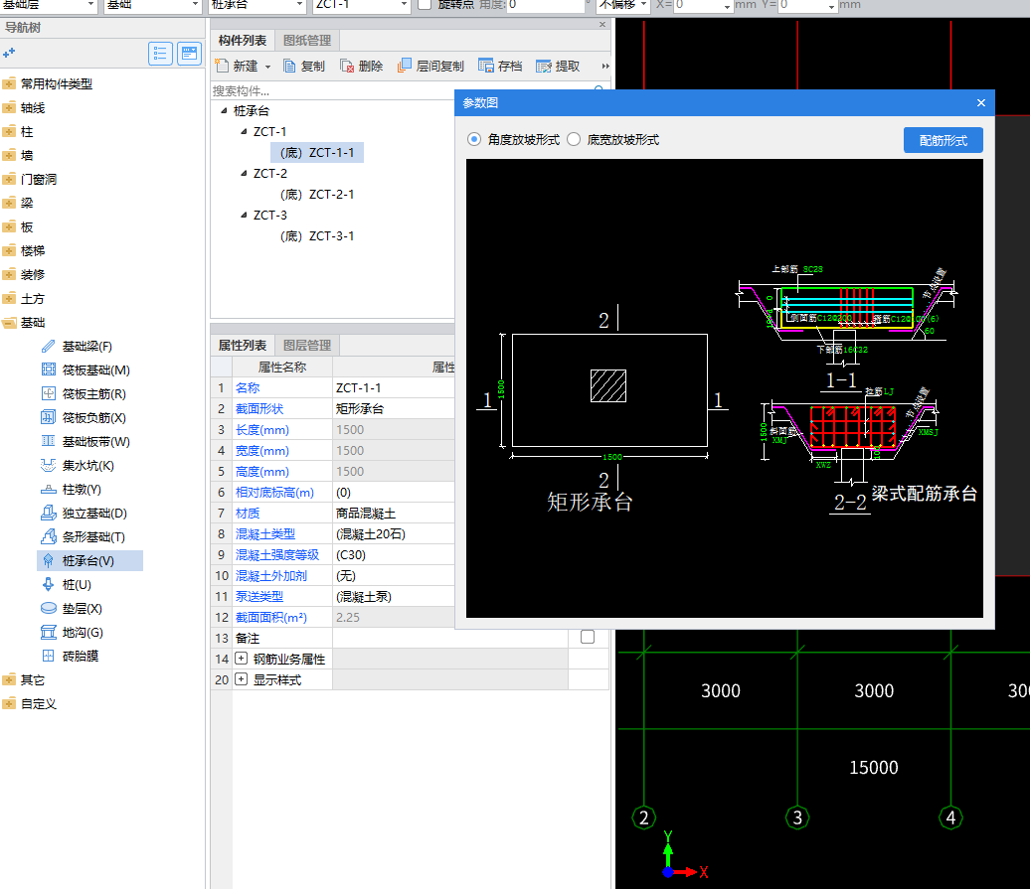Select 筏板基础(M) raft foundation item
Viewport: 1030px width, 889px height.
[x=86, y=370]
